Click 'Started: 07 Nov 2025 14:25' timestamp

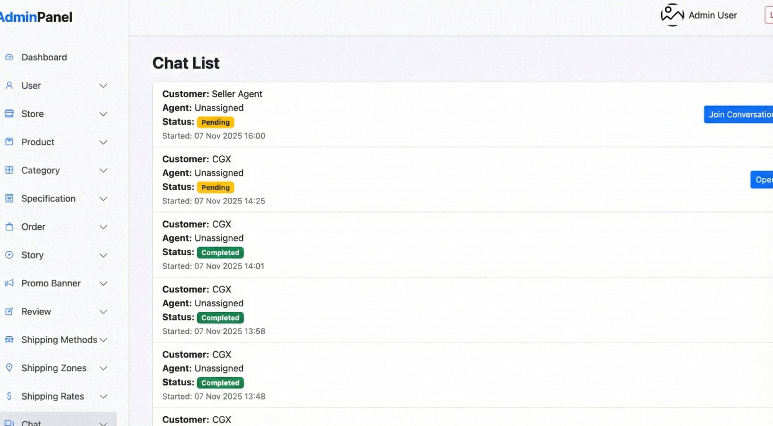point(214,201)
